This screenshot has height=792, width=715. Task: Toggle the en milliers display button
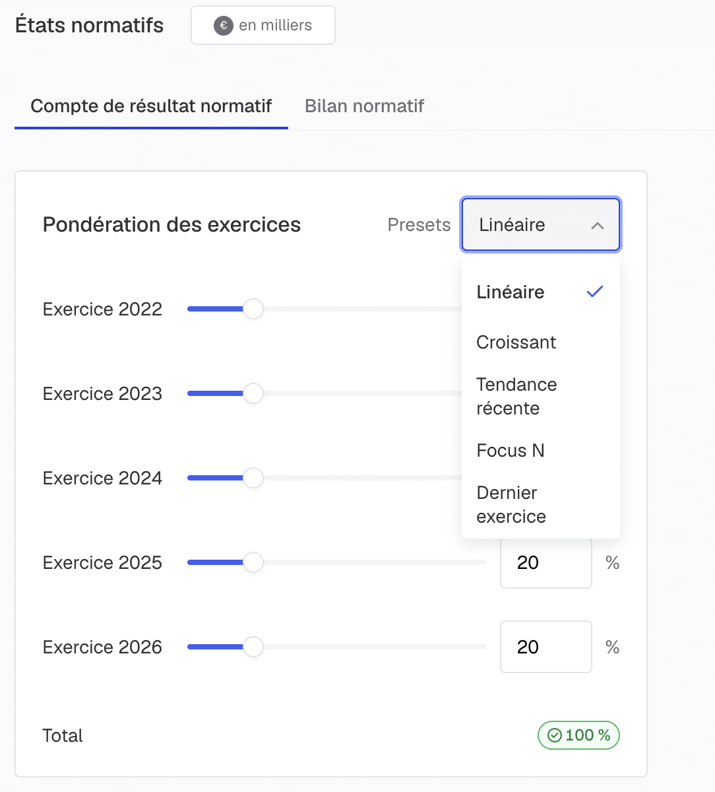coord(263,26)
